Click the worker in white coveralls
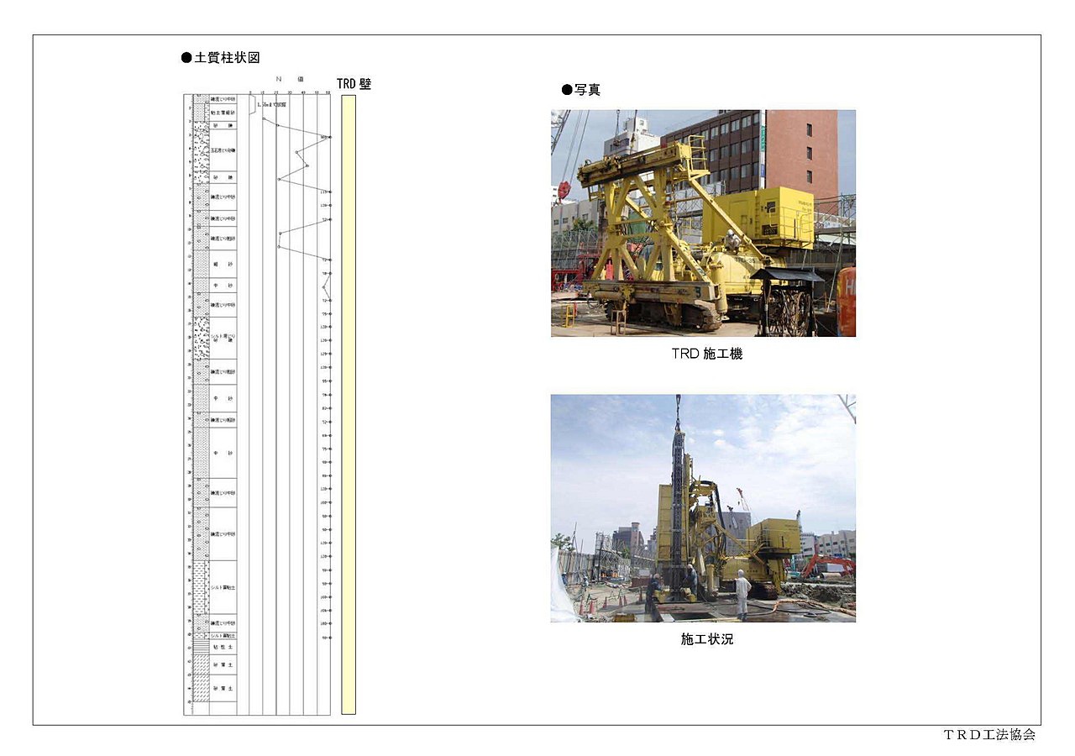Screen dimensions: 1075x756 (x=742, y=594)
